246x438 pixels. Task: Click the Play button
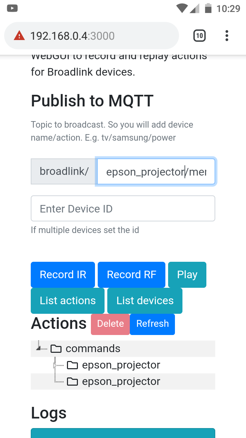pyautogui.click(x=187, y=275)
